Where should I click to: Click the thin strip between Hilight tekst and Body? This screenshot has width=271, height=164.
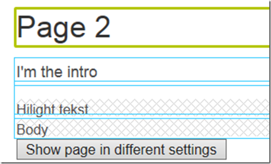coord(142,116)
